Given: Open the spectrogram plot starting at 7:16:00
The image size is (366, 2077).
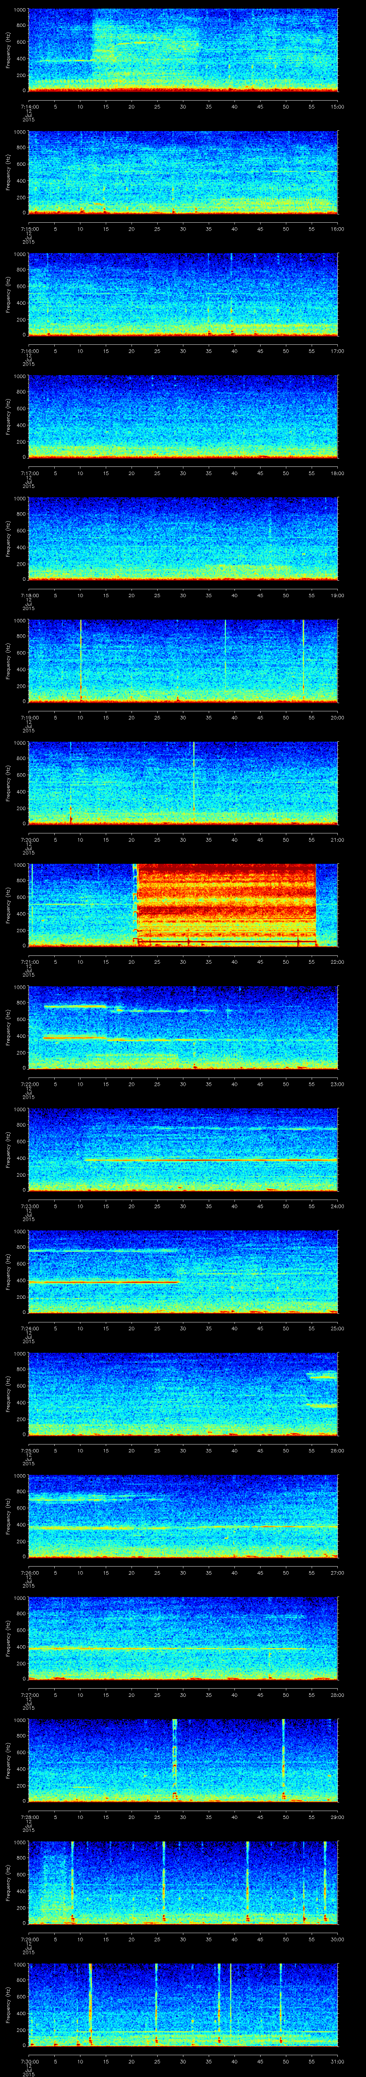Looking at the screenshot, I should (183, 294).
